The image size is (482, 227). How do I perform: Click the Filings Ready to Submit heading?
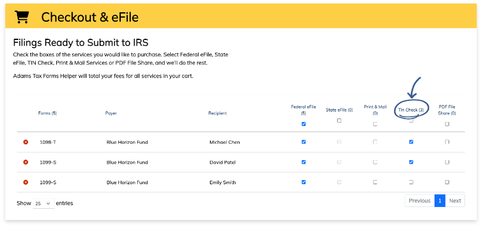click(80, 43)
